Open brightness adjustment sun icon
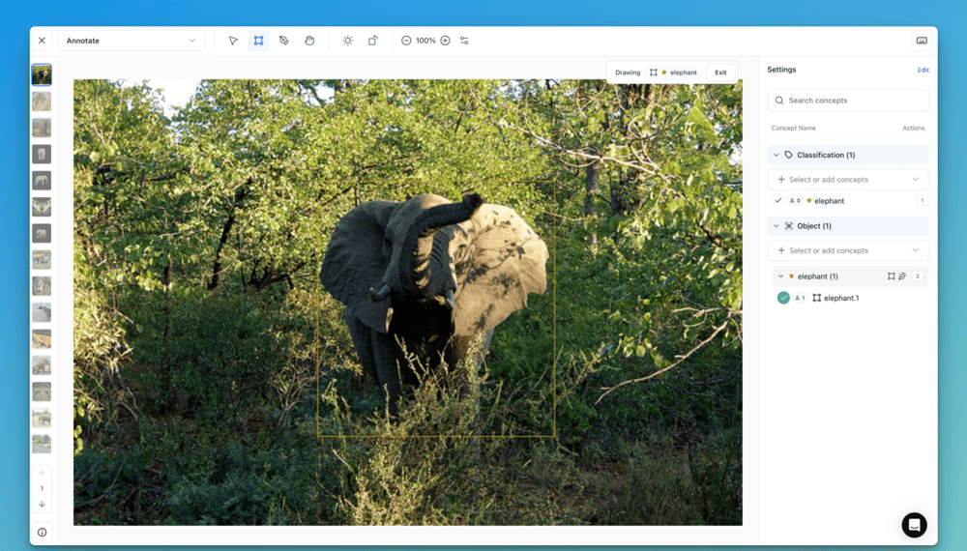 347,41
